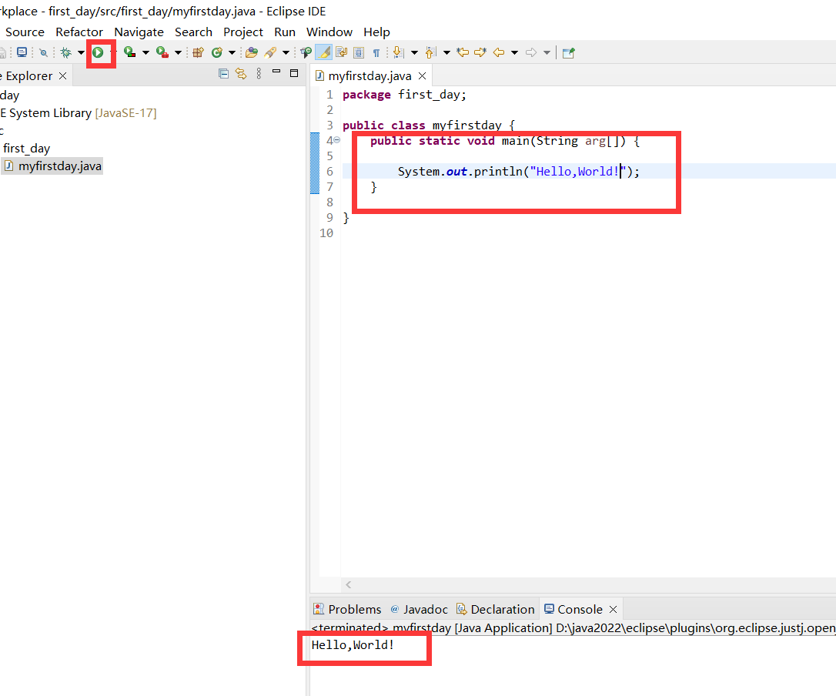Minimize the Package Explorer panel
This screenshot has width=836, height=696.
[x=276, y=71]
